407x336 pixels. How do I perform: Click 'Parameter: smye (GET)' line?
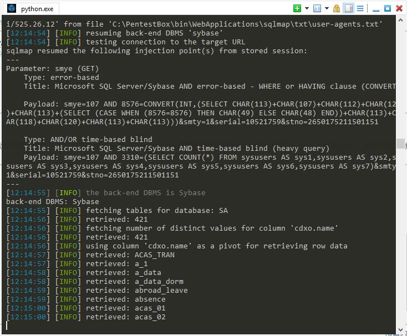53,69
